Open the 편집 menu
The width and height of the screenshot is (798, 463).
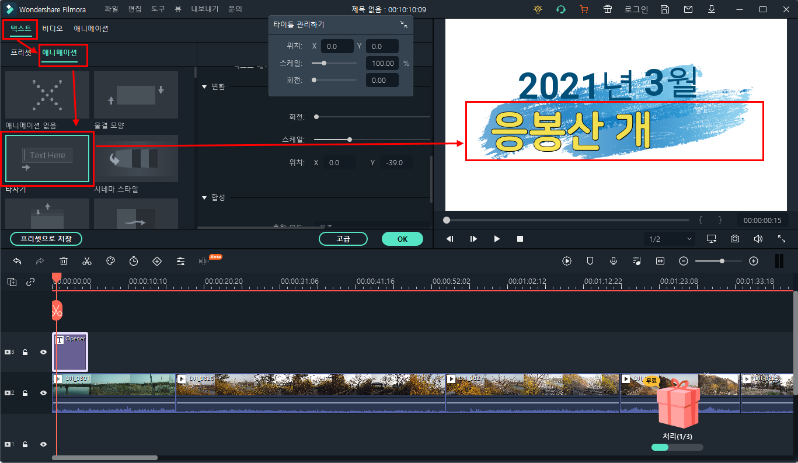[x=135, y=9]
